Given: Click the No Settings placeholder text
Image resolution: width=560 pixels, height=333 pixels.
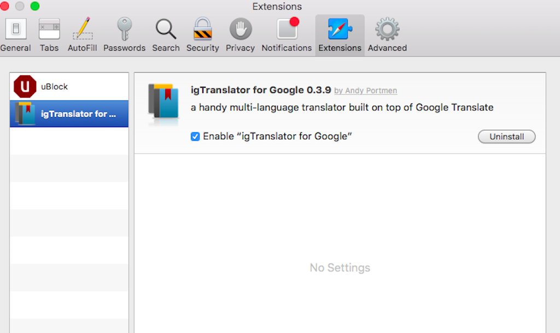Looking at the screenshot, I should (x=340, y=267).
